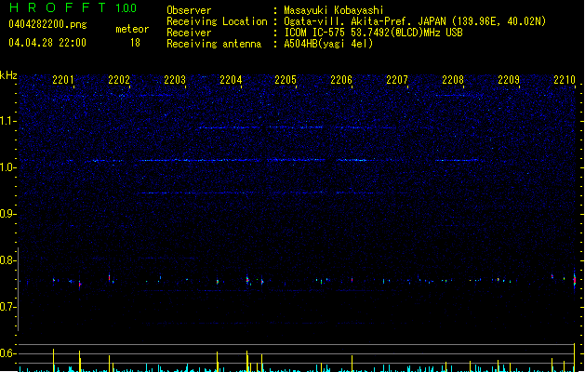
Task: Click the date stamp 04.04.28 22:00
Action: [x=47, y=43]
